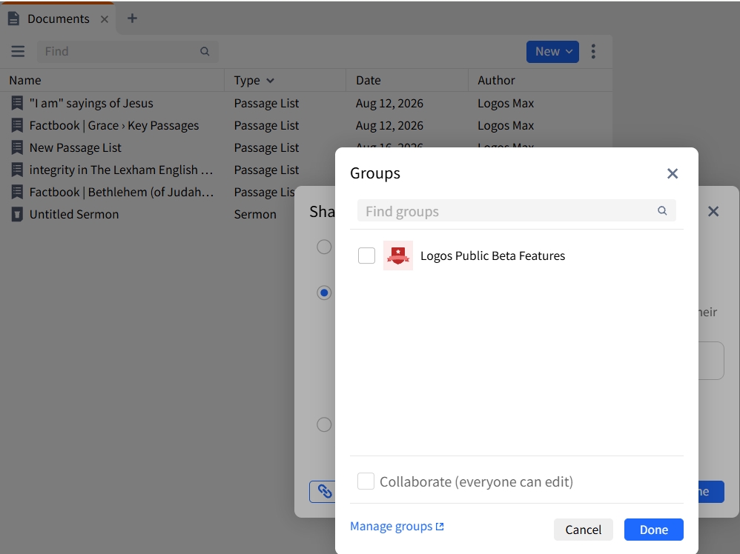
Task: Select Factbook | Grace › Key Passages row
Action: pyautogui.click(x=114, y=125)
